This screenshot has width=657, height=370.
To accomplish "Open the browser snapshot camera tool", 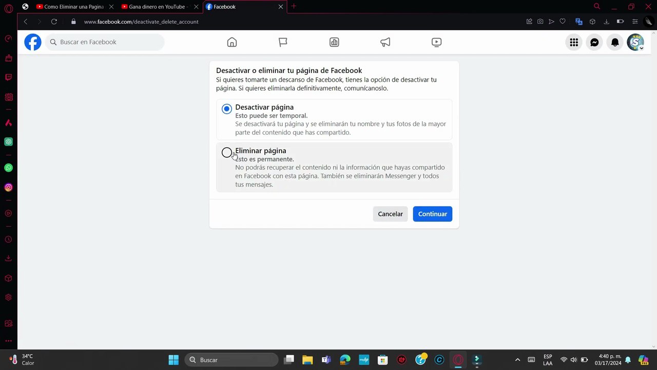I will tap(540, 22).
